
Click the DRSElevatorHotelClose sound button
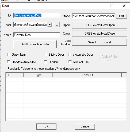pyautogui.click(x=100, y=34)
